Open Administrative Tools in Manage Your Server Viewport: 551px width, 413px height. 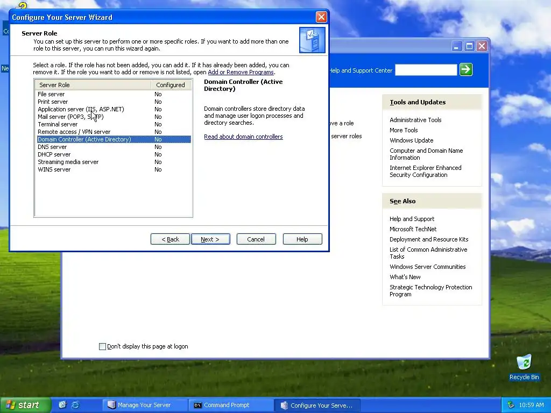point(415,120)
